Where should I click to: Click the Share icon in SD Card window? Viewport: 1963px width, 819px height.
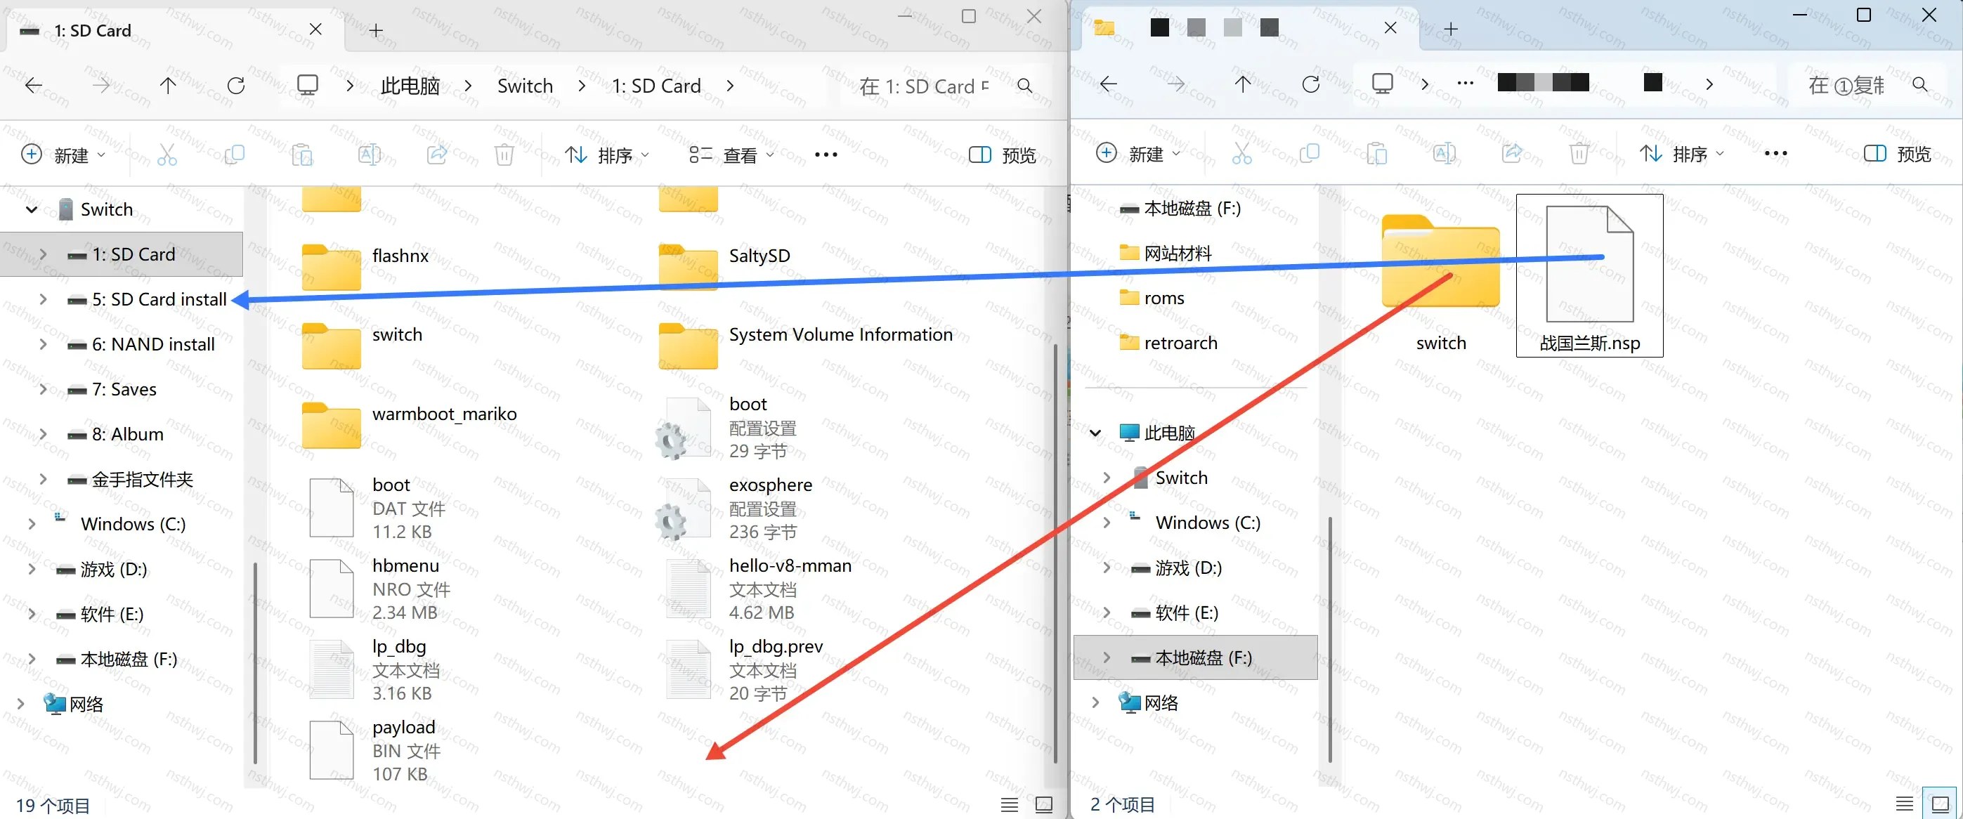[x=436, y=155]
